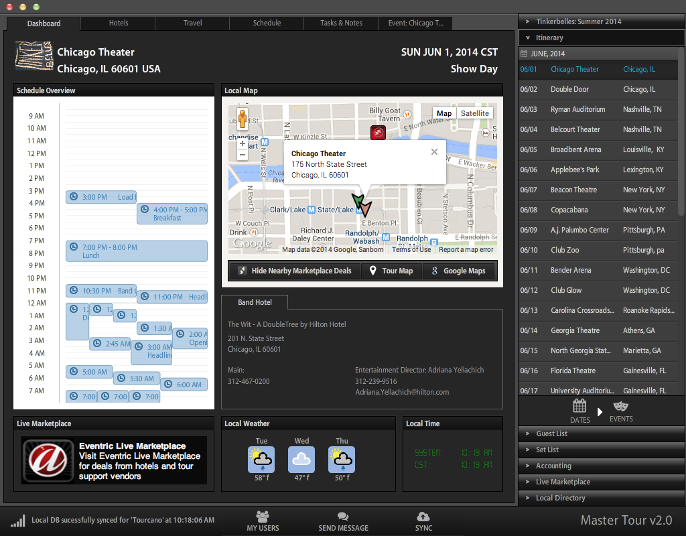Open the 6:00 AM schedule event

(x=184, y=385)
